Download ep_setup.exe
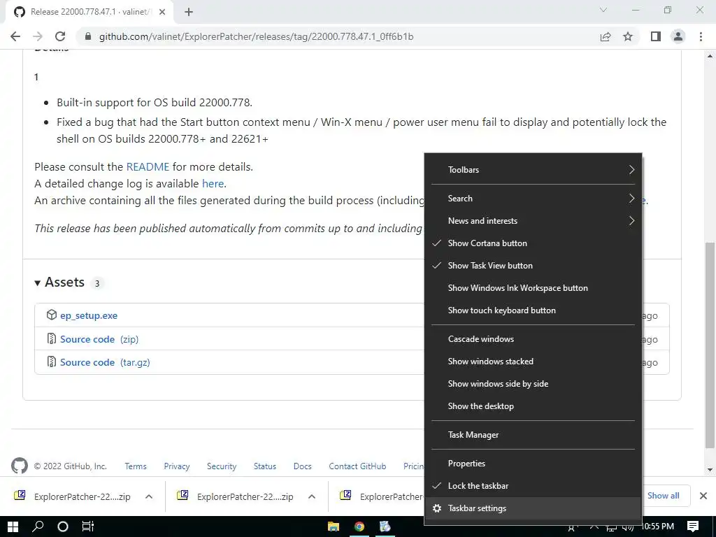 pyautogui.click(x=89, y=315)
